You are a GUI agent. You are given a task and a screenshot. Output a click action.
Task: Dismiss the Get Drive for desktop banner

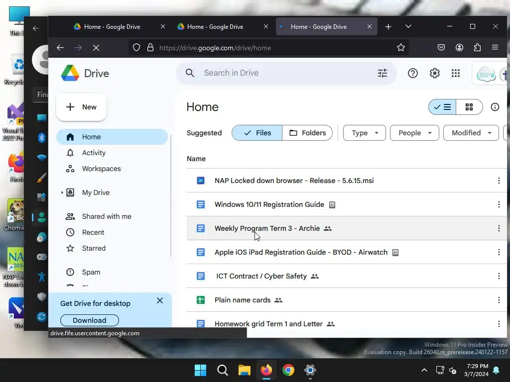click(160, 300)
